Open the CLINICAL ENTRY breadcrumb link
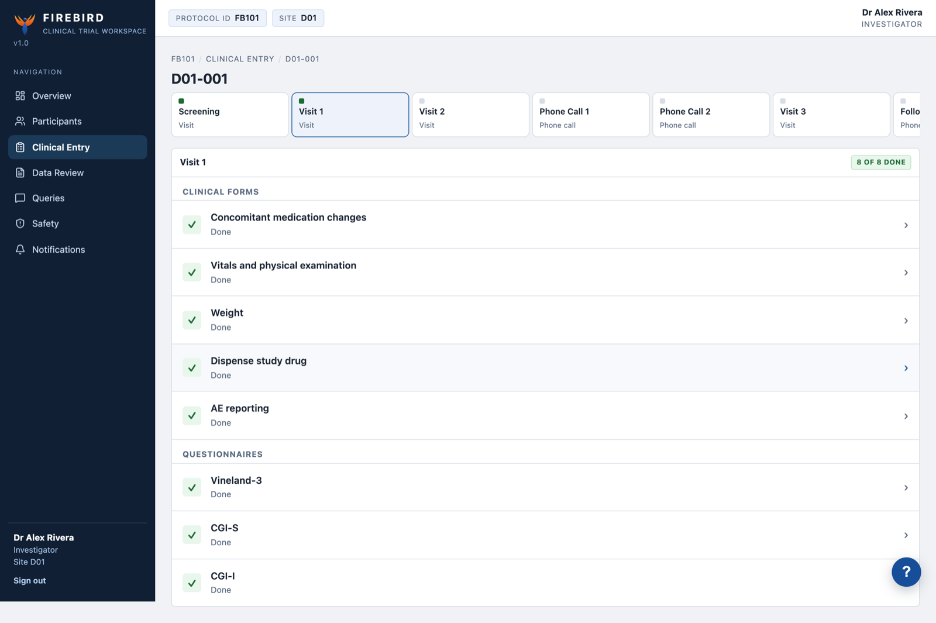Image resolution: width=936 pixels, height=623 pixels. click(x=240, y=59)
